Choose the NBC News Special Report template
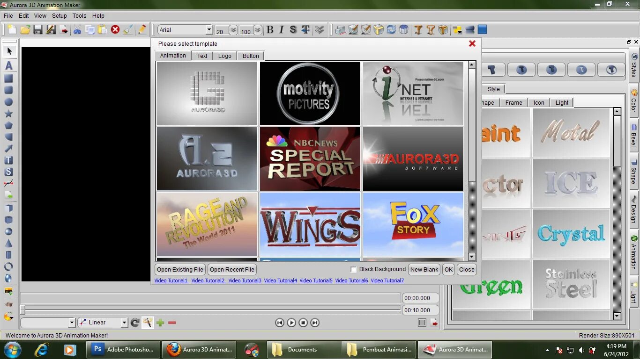This screenshot has width=640, height=359. 310,158
